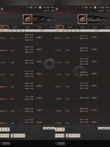Tap the plus icon beside 840 in left panel
Image resolution: width=110 pixels, height=147 pixels.
(40, 7)
